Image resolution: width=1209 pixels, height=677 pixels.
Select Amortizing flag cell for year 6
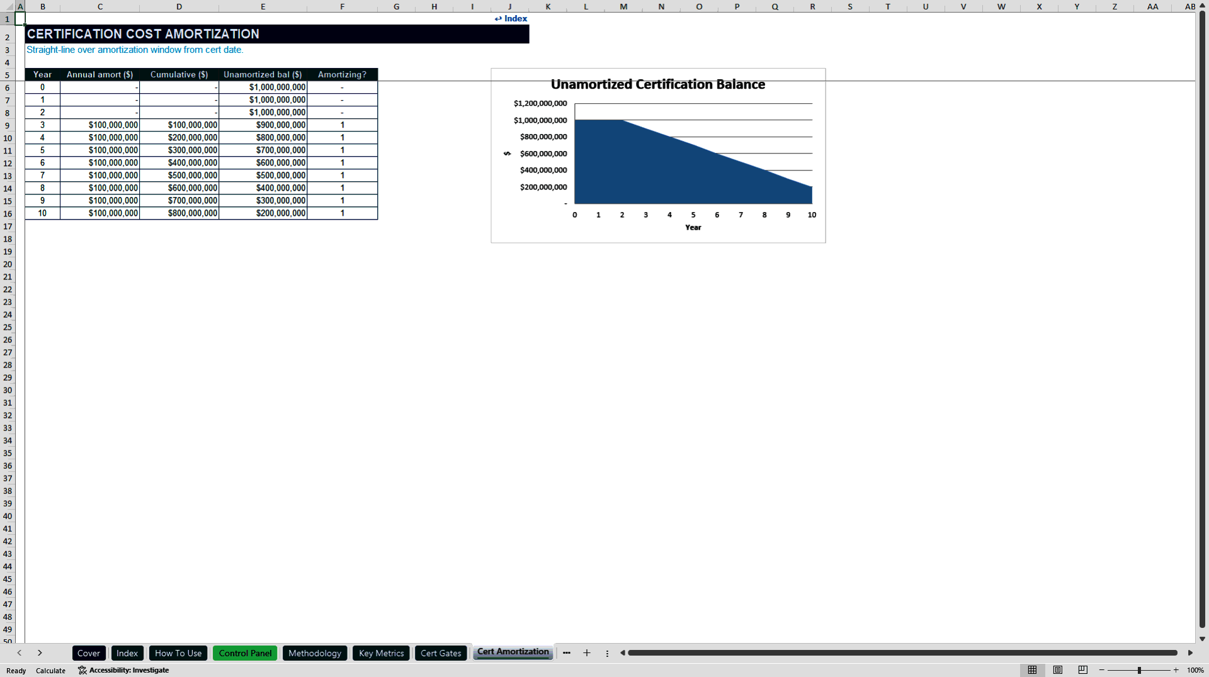(343, 163)
